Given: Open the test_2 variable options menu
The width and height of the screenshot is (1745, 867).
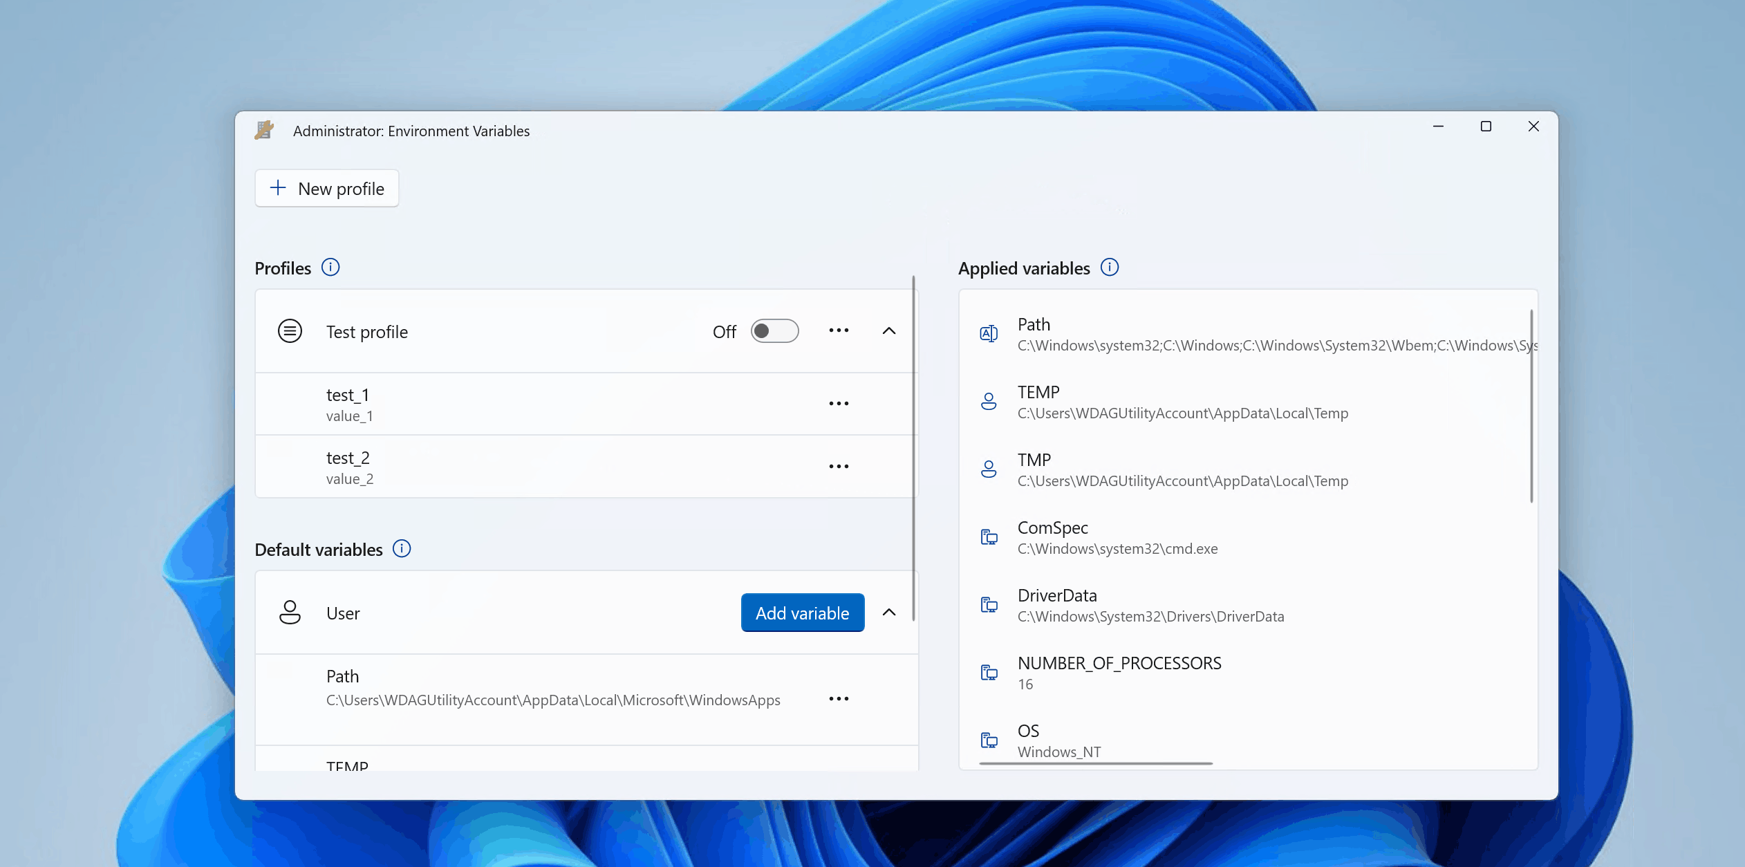Looking at the screenshot, I should click(839, 466).
